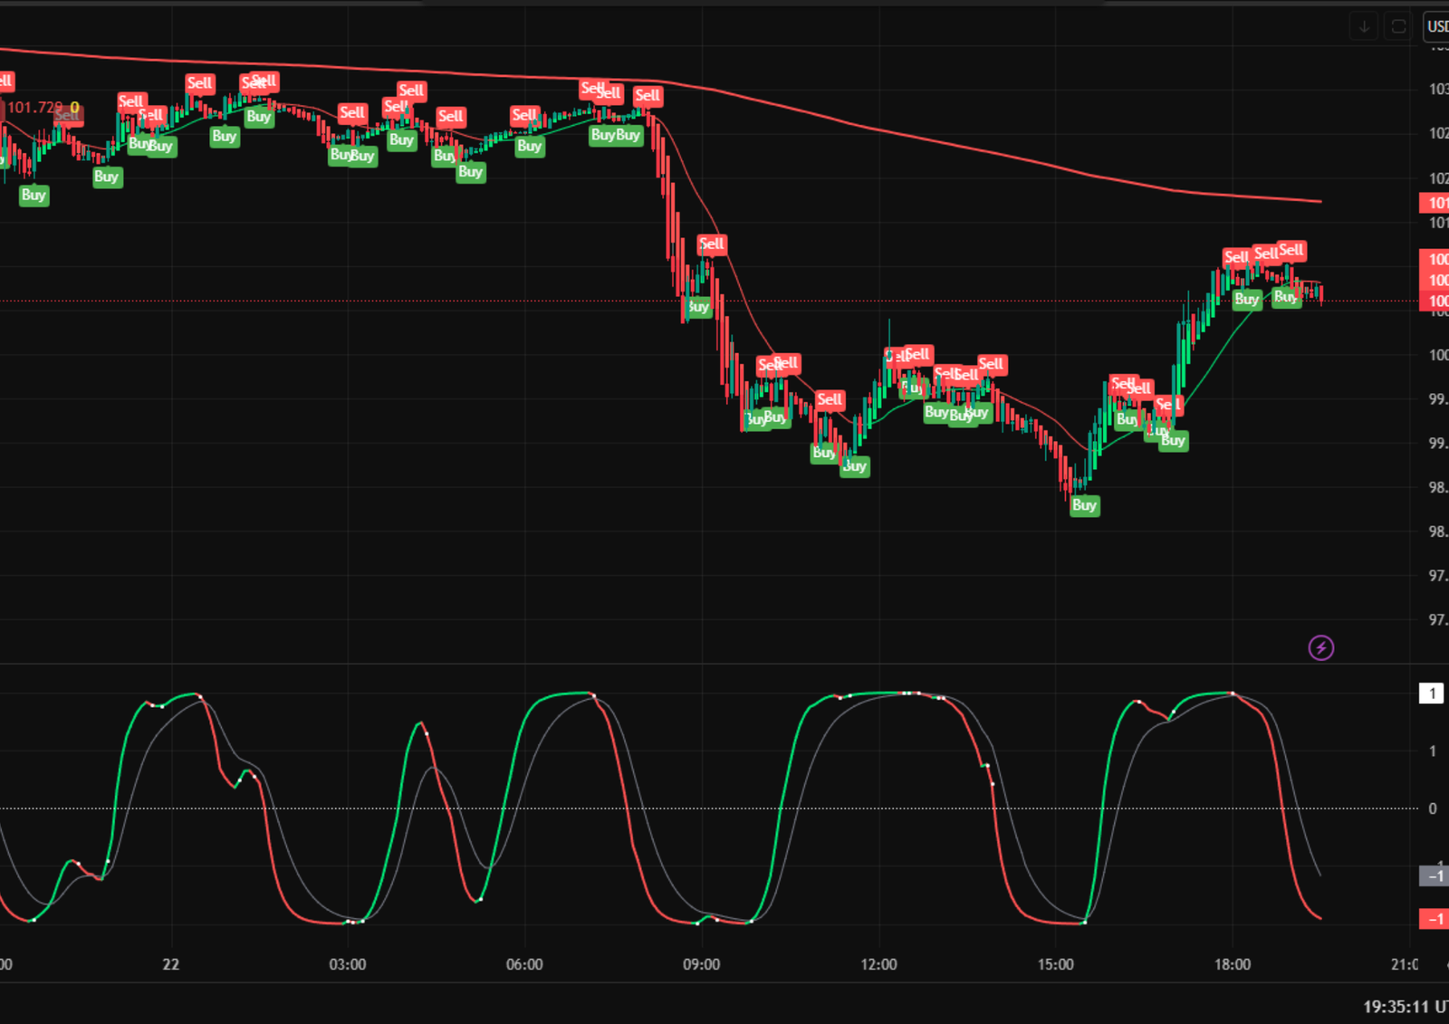
Task: Click the 19:35:11 UTC clock
Action: [1404, 1006]
